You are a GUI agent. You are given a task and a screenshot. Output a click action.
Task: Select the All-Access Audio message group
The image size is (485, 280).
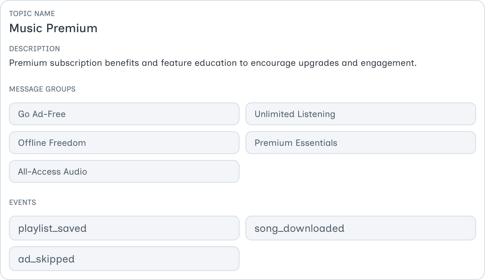coord(124,172)
